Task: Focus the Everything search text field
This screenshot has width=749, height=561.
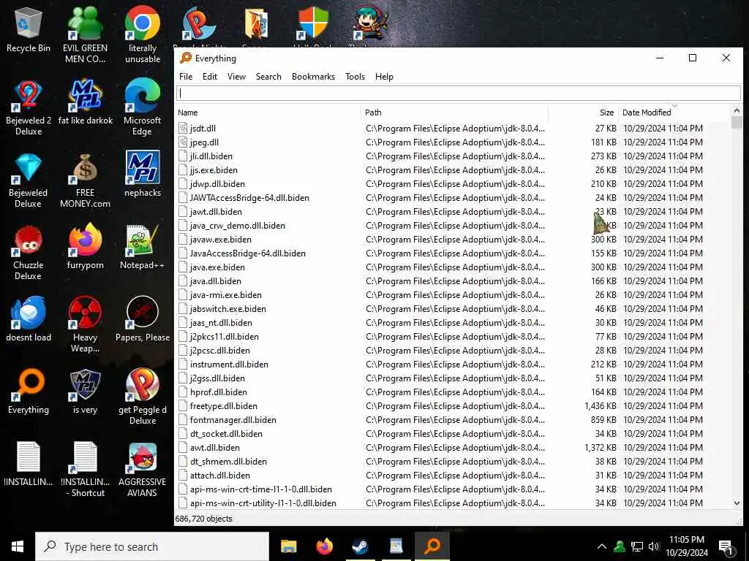Action: (x=459, y=93)
